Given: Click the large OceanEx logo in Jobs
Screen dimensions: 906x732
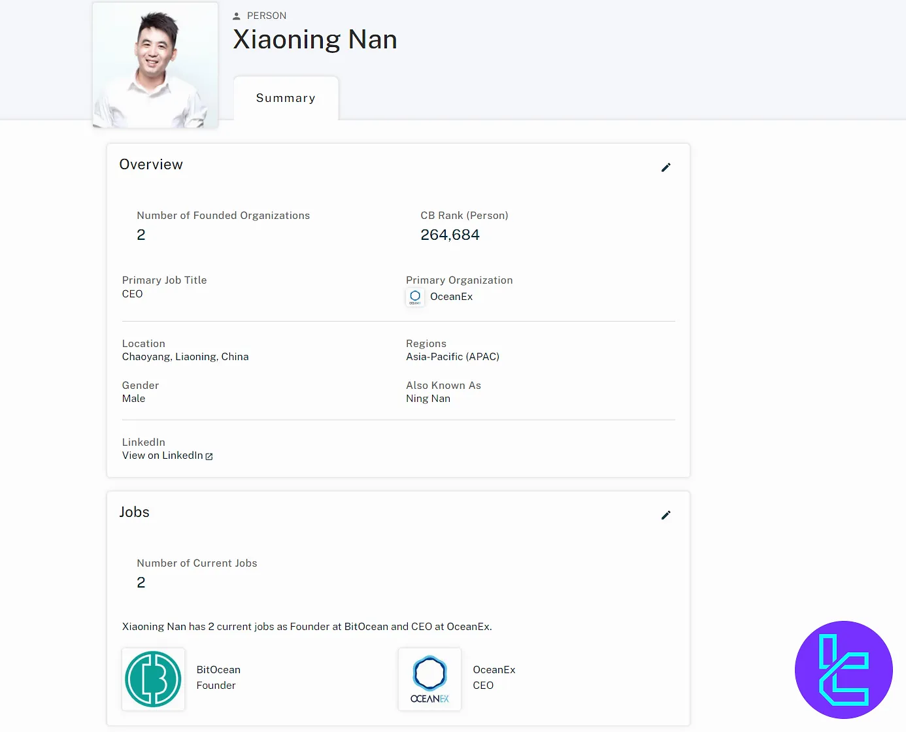Looking at the screenshot, I should coord(429,679).
